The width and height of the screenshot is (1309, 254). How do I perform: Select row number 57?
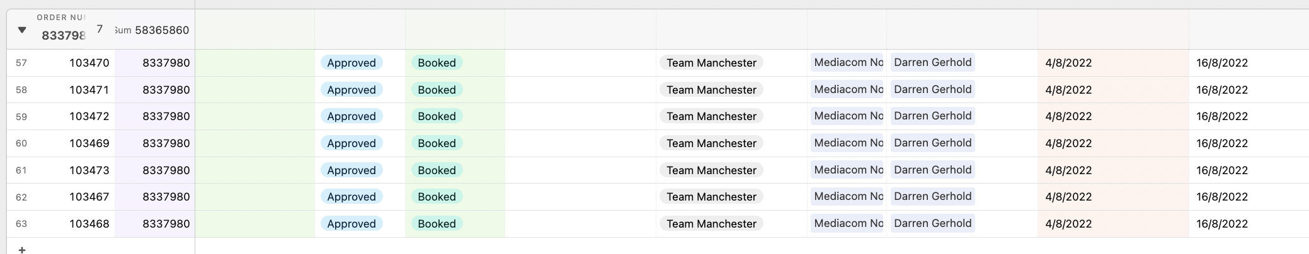coord(21,63)
